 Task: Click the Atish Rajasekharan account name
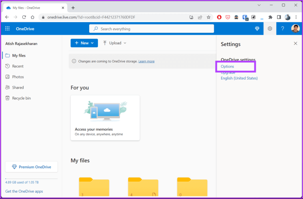point(21,44)
